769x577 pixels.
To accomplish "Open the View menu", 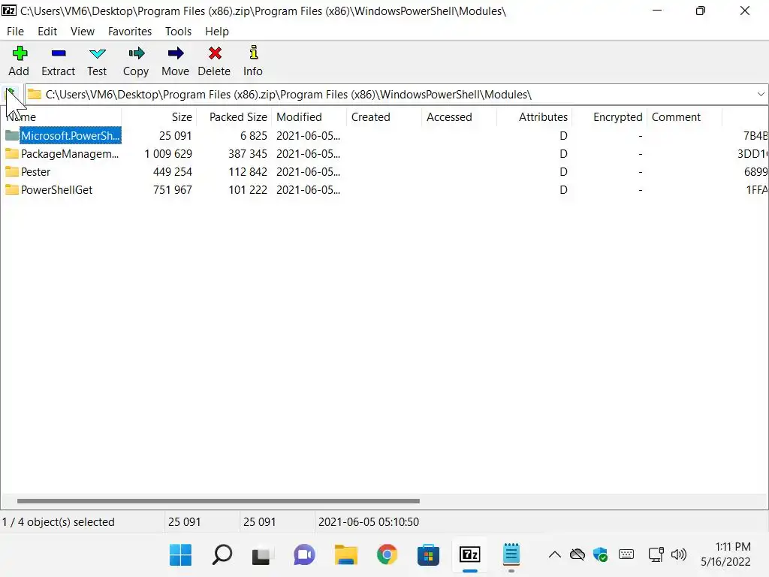I will coord(83,32).
